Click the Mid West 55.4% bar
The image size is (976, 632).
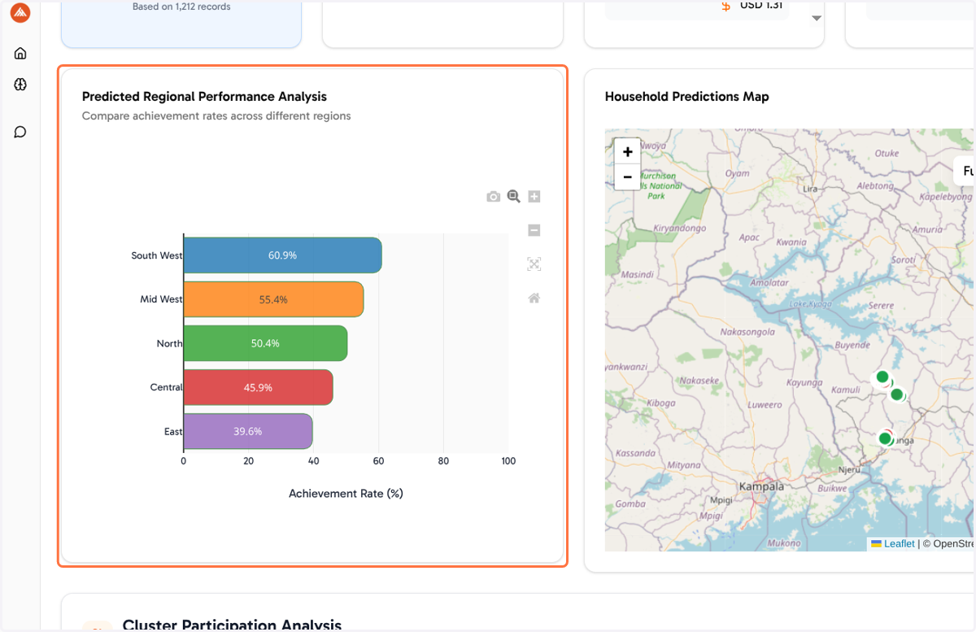click(273, 299)
